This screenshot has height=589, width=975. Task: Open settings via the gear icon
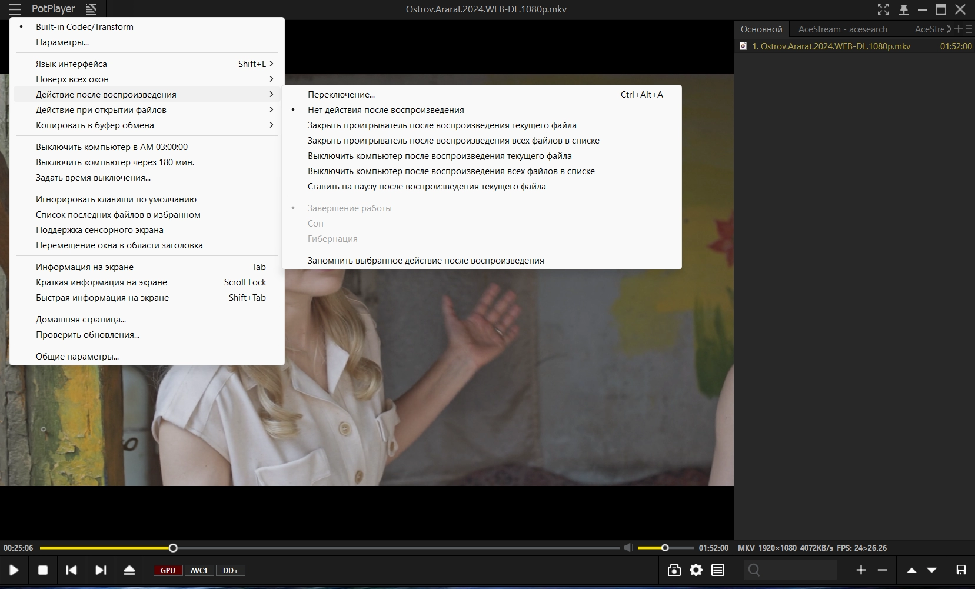696,570
